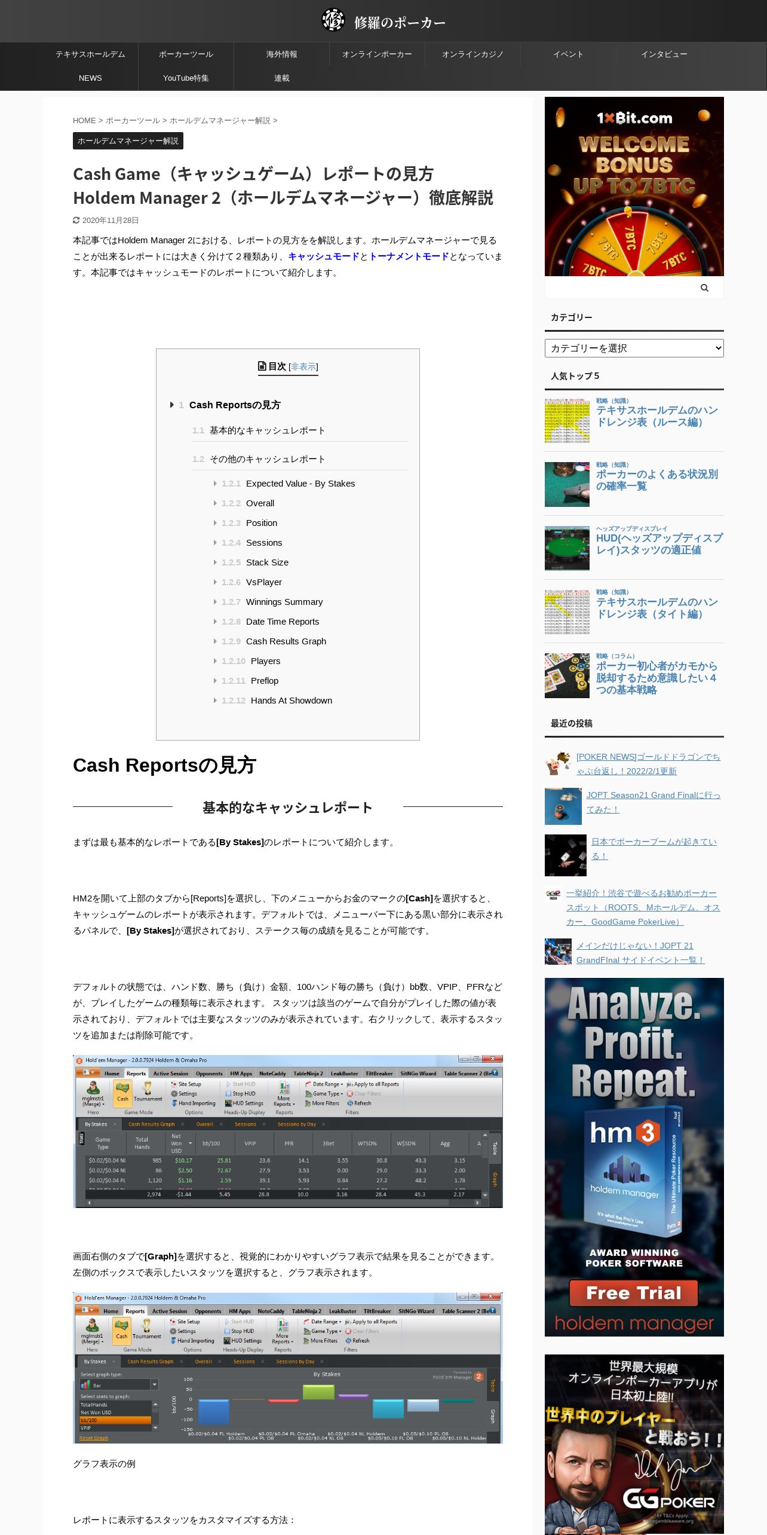This screenshot has width=767, height=1535.
Task: Click the Holdem Manager 3 Free Trial ad
Action: (x=634, y=1157)
